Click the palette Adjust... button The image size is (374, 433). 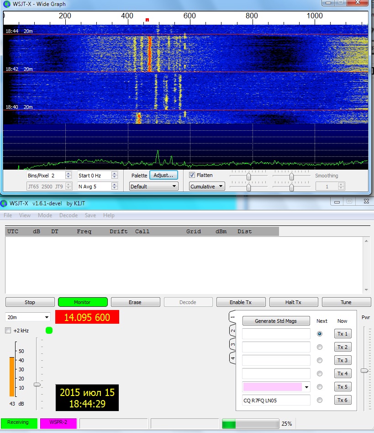163,175
